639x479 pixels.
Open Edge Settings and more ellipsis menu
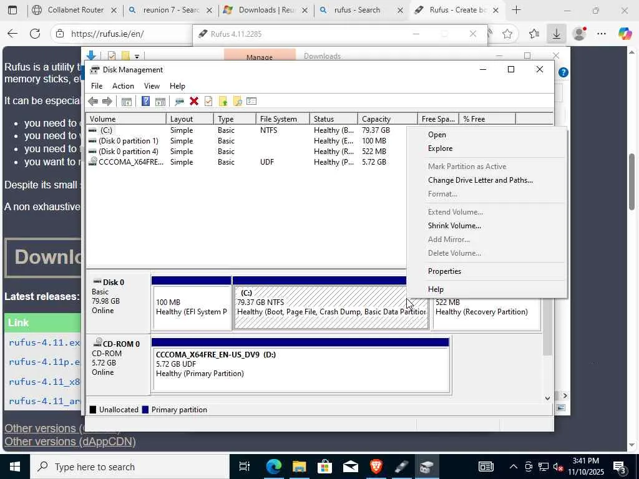(x=602, y=34)
